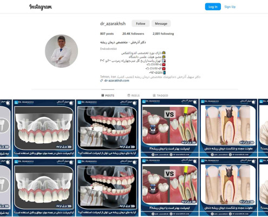Open the Sign Up link
268x217 pixels.
[230, 7]
